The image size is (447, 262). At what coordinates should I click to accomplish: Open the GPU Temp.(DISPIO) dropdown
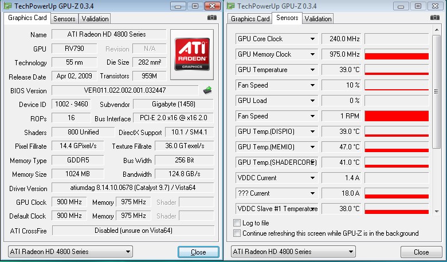(x=313, y=132)
